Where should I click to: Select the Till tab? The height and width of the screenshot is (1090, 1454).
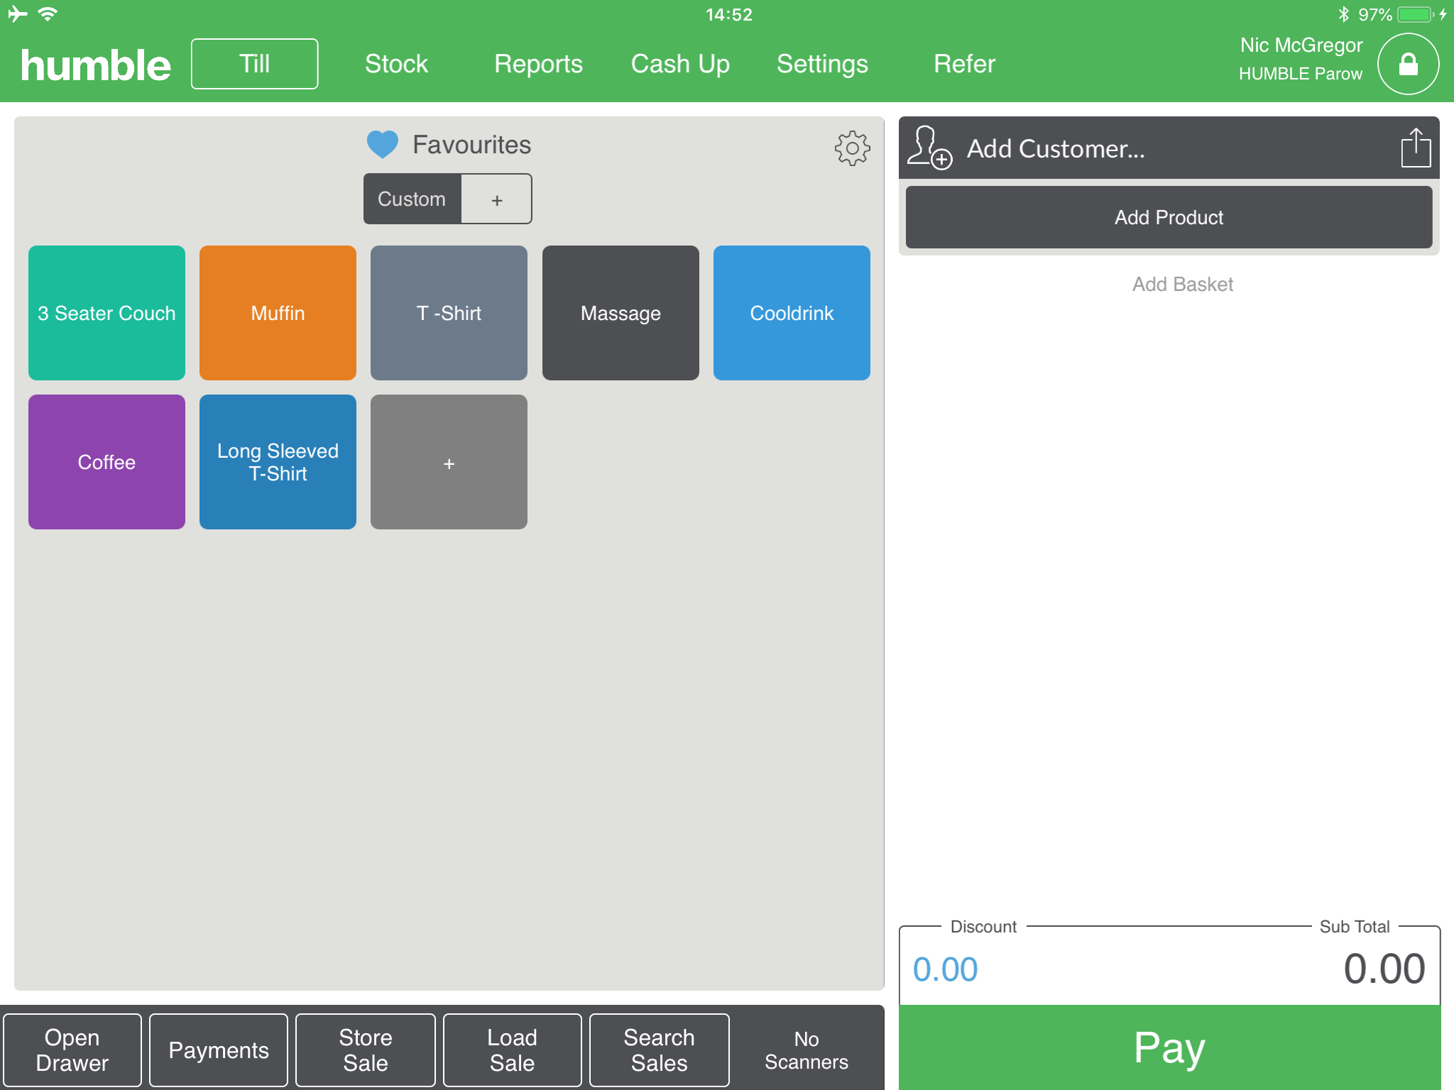click(x=254, y=64)
